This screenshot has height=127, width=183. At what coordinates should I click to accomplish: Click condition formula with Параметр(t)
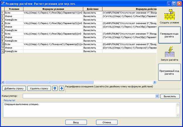(53, 34)
